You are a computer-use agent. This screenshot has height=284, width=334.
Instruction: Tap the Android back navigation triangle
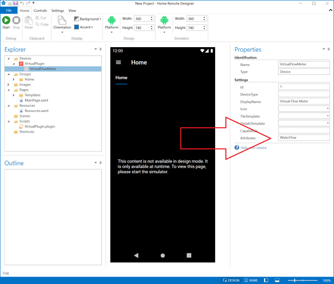click(x=137, y=255)
